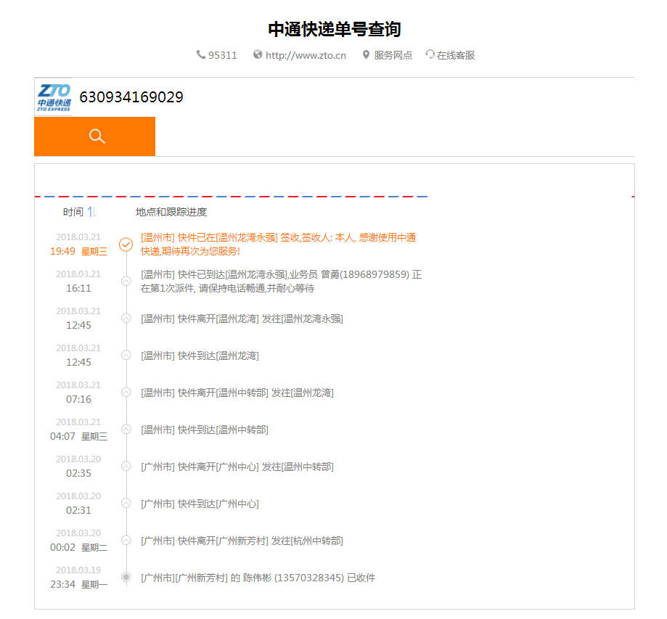Click the 陈伟彬 (13570328345) 已收件 pickup entry
667x619 pixels.
pyautogui.click(x=258, y=578)
